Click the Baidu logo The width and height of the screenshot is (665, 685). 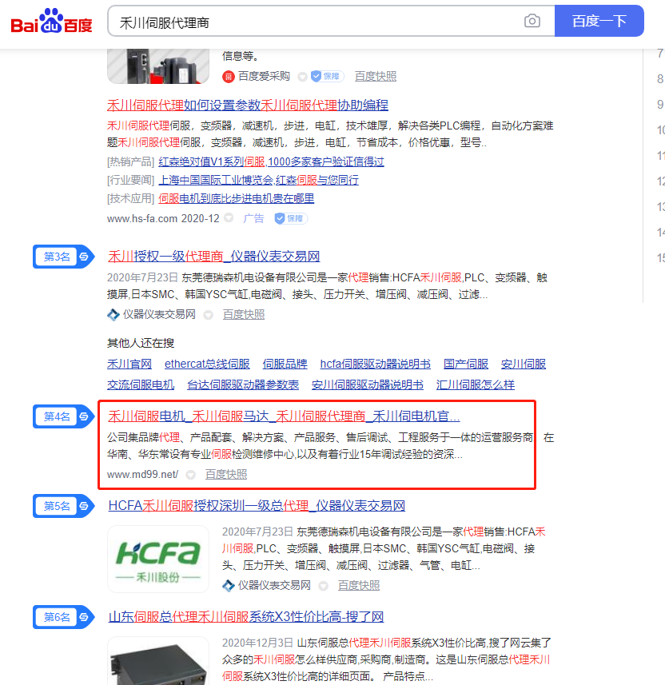pos(52,21)
